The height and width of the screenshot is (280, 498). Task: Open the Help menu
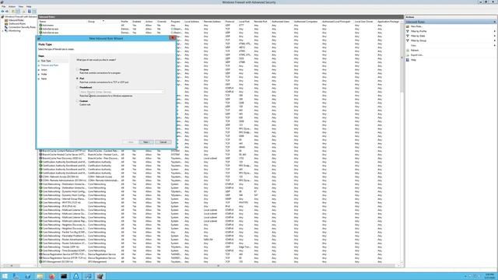(29, 7)
